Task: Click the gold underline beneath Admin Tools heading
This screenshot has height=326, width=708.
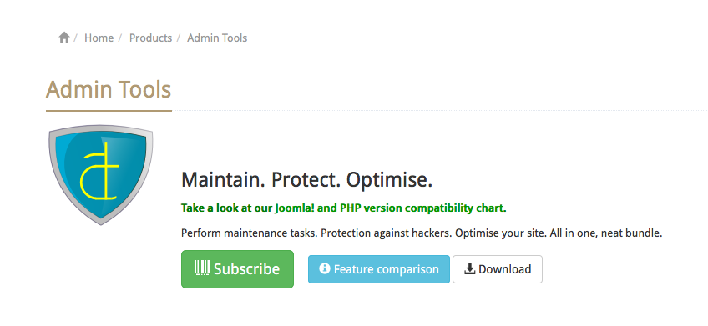Action: click(109, 110)
